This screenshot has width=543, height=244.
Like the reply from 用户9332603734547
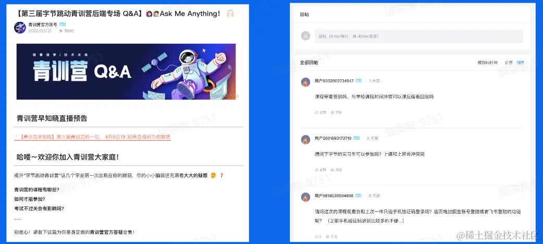pos(320,112)
